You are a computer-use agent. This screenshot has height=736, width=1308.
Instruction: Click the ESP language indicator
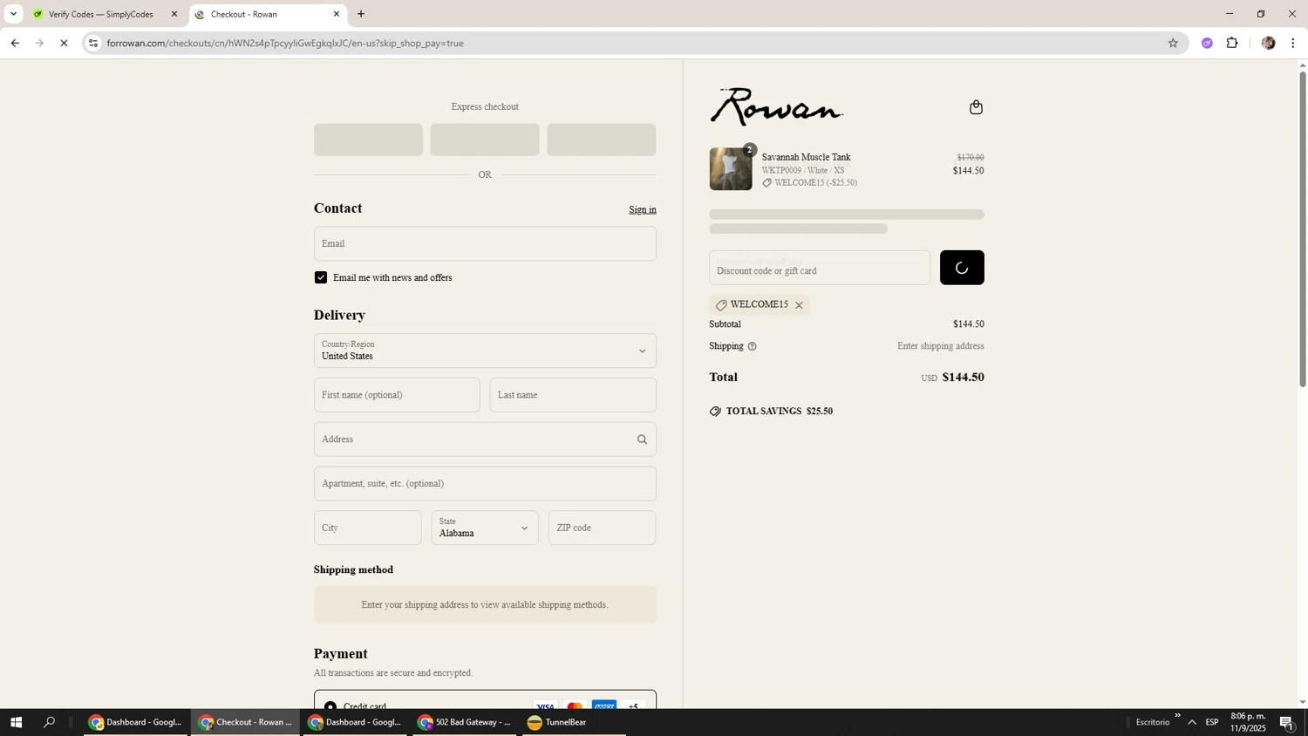1212,722
